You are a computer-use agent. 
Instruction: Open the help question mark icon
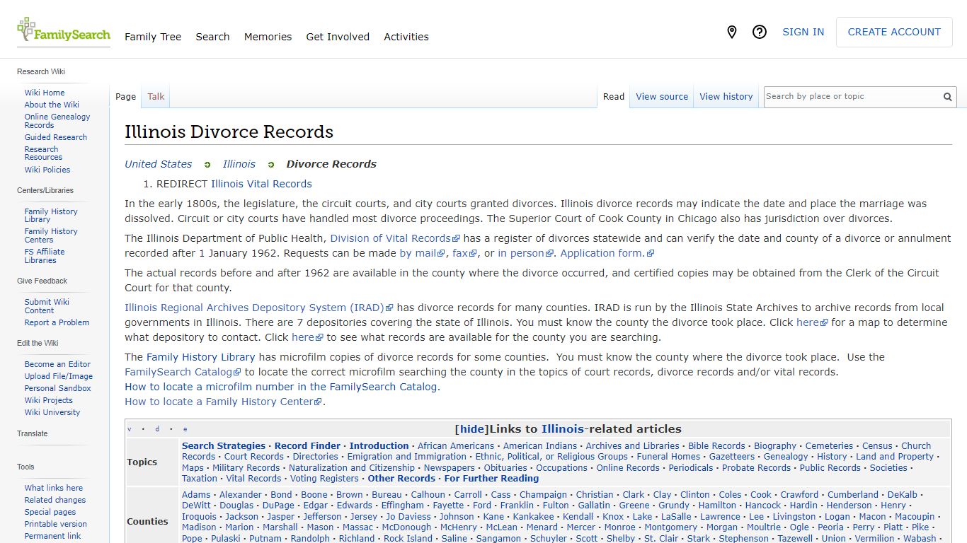pyautogui.click(x=760, y=32)
